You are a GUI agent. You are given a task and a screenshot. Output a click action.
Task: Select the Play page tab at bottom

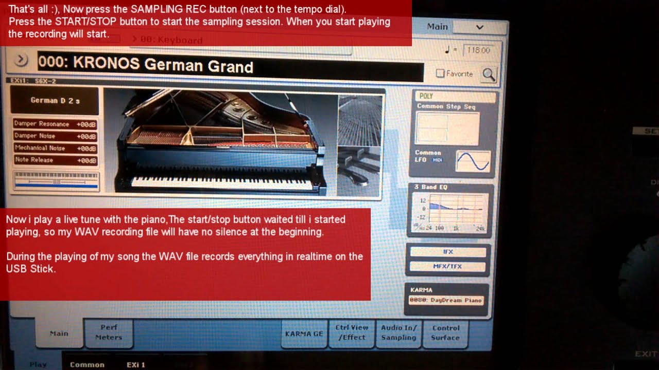[x=38, y=364]
